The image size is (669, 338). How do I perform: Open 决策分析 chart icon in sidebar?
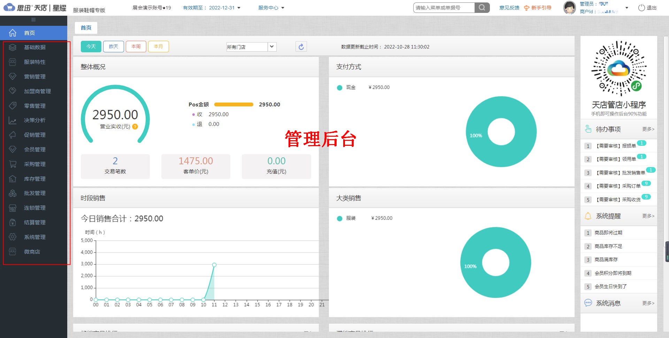13,120
